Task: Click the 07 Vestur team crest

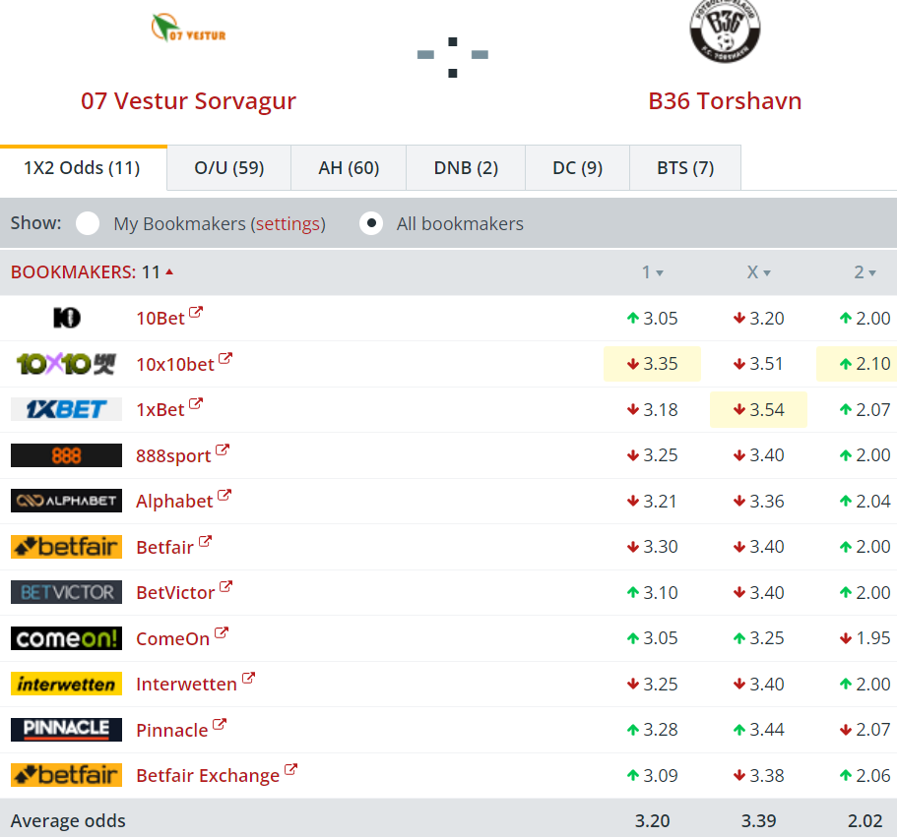Action: pyautogui.click(x=188, y=29)
